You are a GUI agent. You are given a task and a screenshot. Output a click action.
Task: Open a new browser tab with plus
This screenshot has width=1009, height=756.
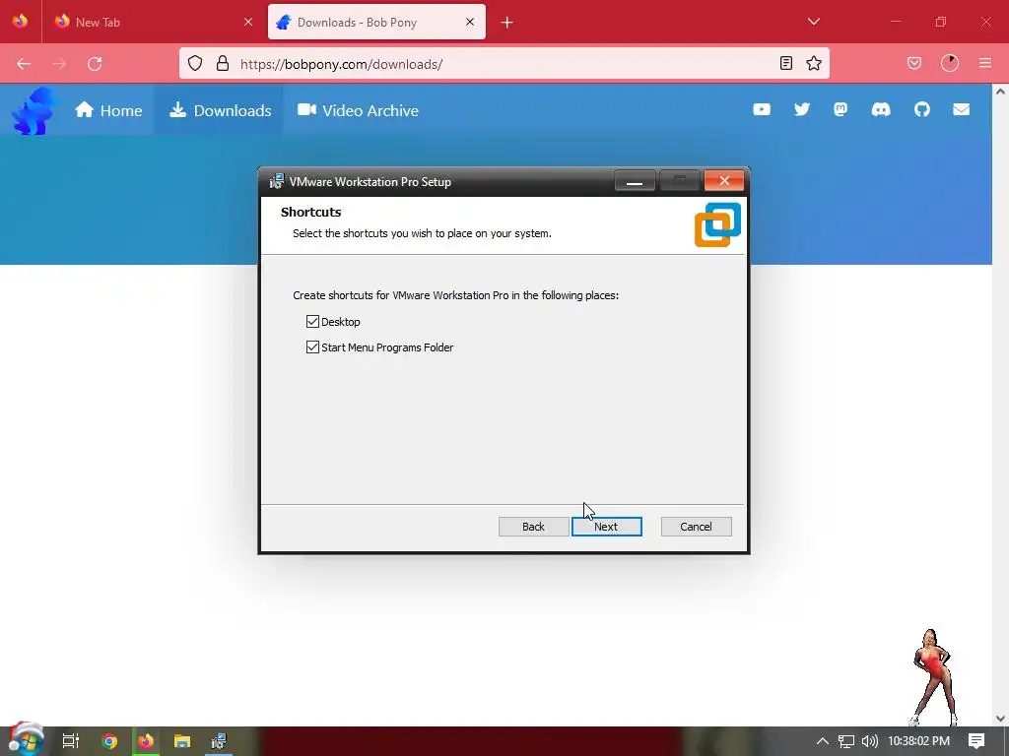(x=507, y=23)
